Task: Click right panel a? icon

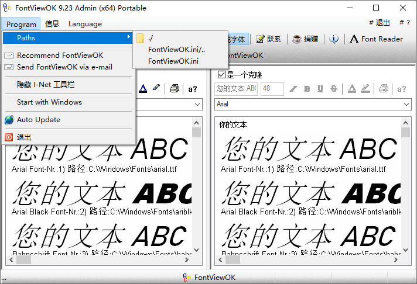Action: tap(402, 89)
